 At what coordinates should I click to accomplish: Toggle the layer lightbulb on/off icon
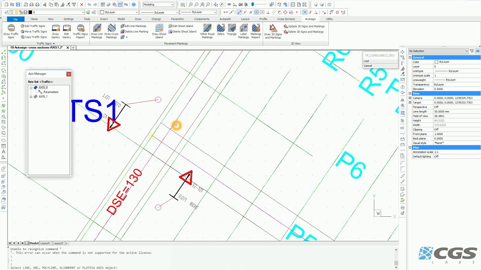[x=12, y=12]
